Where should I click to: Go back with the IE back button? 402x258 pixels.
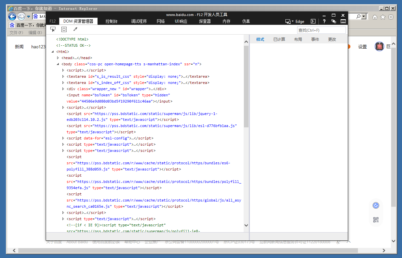click(x=12, y=16)
